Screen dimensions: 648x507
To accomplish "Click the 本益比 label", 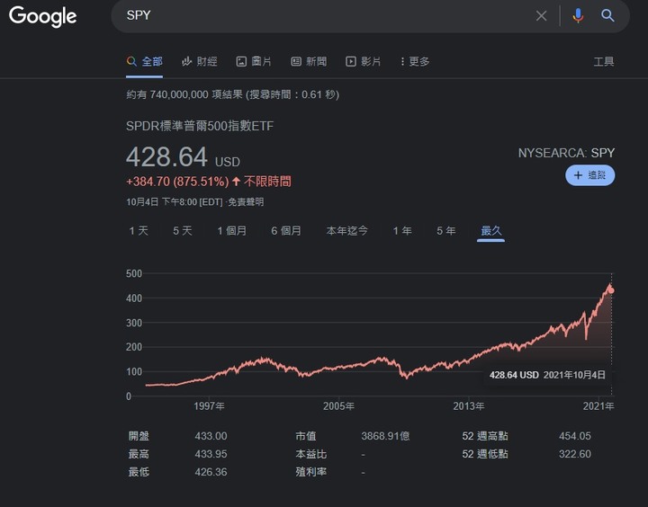I will click(310, 454).
